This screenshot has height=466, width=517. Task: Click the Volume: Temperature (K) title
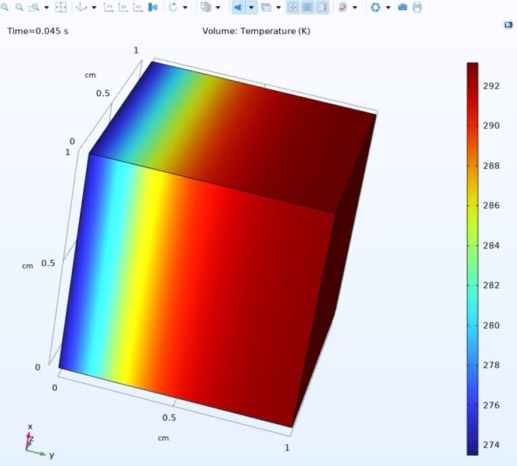tap(256, 31)
